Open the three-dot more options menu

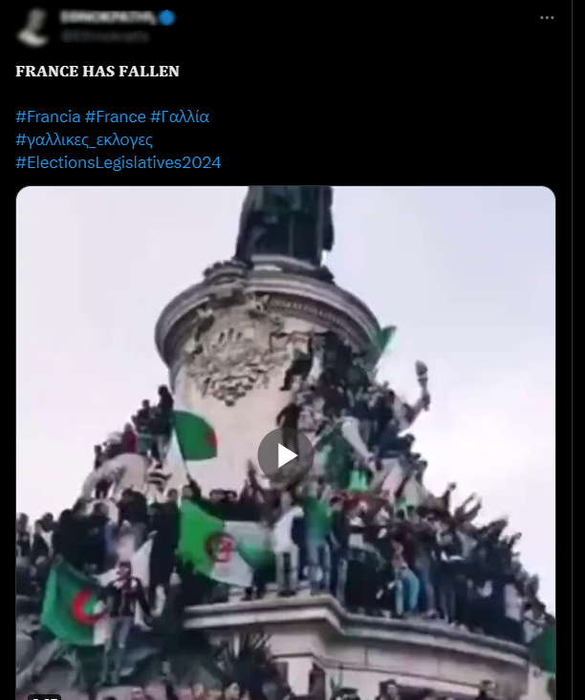pyautogui.click(x=547, y=17)
